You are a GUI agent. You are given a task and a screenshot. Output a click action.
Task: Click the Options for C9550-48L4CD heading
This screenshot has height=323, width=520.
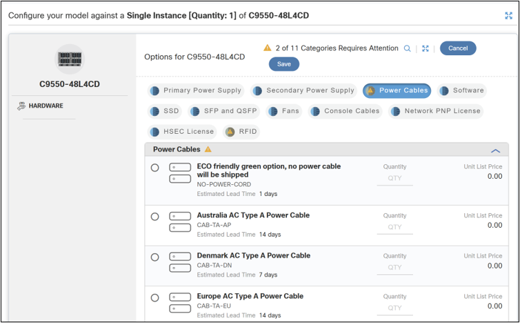pyautogui.click(x=194, y=57)
